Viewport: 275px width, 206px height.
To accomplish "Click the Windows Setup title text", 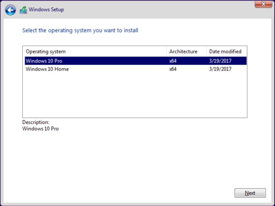I will coord(46,10).
